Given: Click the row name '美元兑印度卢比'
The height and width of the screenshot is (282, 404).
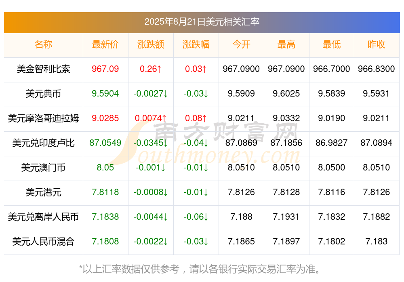Looking at the screenshot, I should pos(43,143).
